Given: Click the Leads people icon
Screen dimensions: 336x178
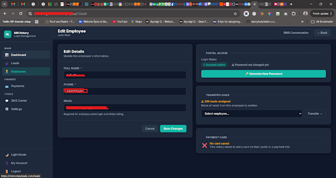Looking at the screenshot, I should click(x=7, y=63).
